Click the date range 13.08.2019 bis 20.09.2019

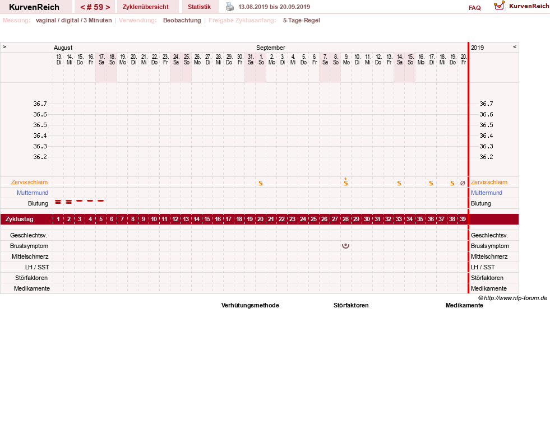274,7
